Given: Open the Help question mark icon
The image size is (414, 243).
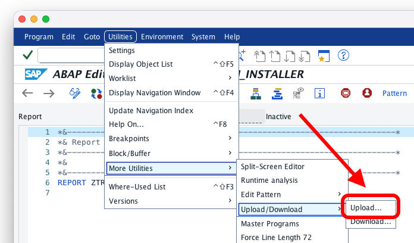Looking at the screenshot, I should [343, 55].
